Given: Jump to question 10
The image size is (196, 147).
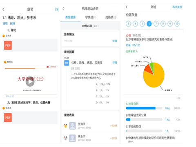Looking at the screenshot, I should 177,24.
